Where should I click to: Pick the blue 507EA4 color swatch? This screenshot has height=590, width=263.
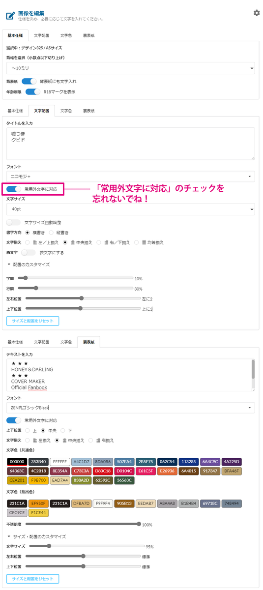click(x=124, y=462)
